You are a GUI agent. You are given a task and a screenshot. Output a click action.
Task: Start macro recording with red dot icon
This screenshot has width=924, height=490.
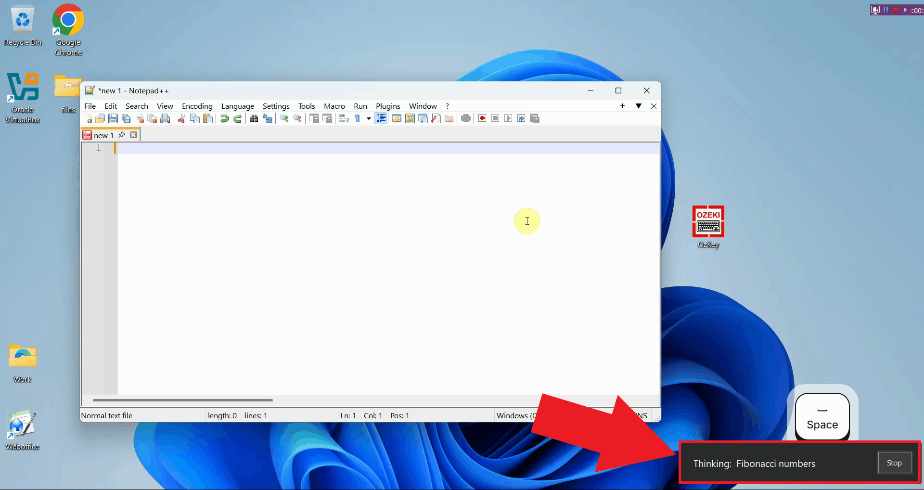(482, 118)
